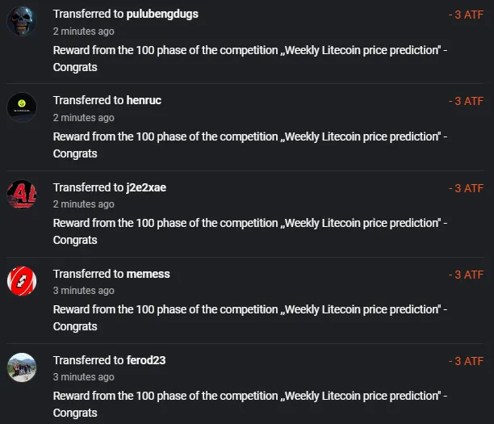Viewport: 494px width, 424px height.
Task: Open memess's red arrows avatar
Action: click(x=22, y=281)
